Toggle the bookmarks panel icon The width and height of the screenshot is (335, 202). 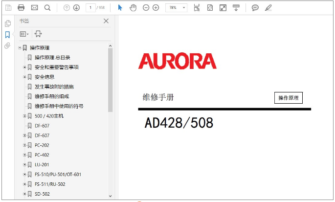7,35
